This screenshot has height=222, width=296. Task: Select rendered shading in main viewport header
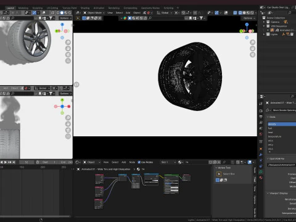pos(252,13)
